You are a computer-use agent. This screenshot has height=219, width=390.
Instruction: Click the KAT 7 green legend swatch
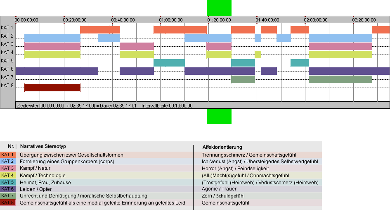(x=8, y=195)
